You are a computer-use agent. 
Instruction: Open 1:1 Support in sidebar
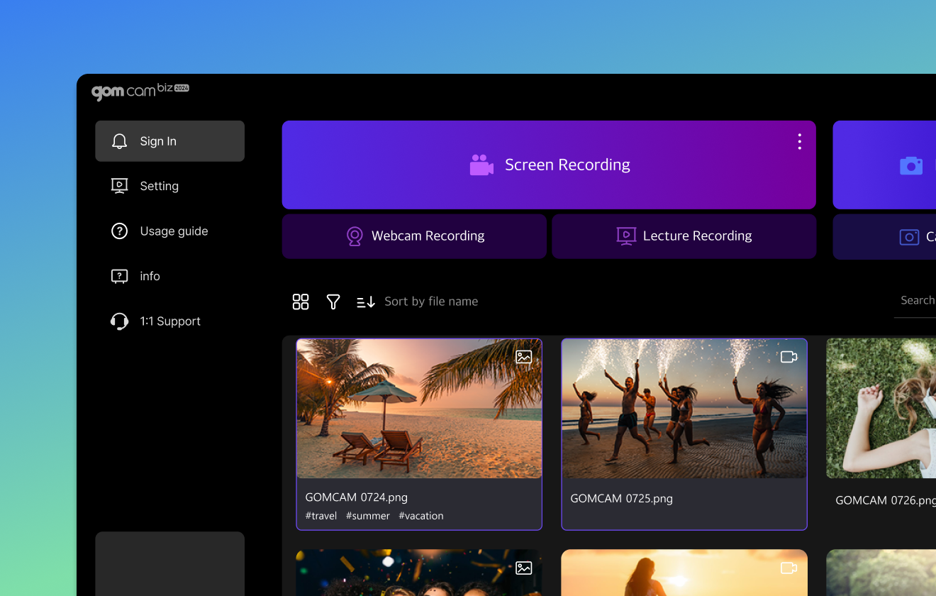coord(170,321)
